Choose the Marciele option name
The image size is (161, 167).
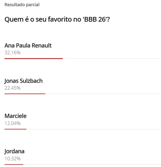(16, 116)
